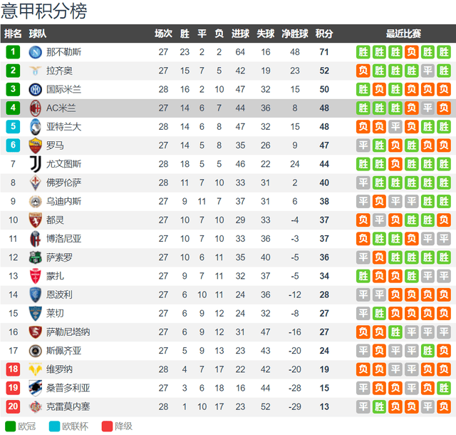The image size is (456, 435).
Task: Click the green 欧冠 legend swatch
Action: point(11,426)
